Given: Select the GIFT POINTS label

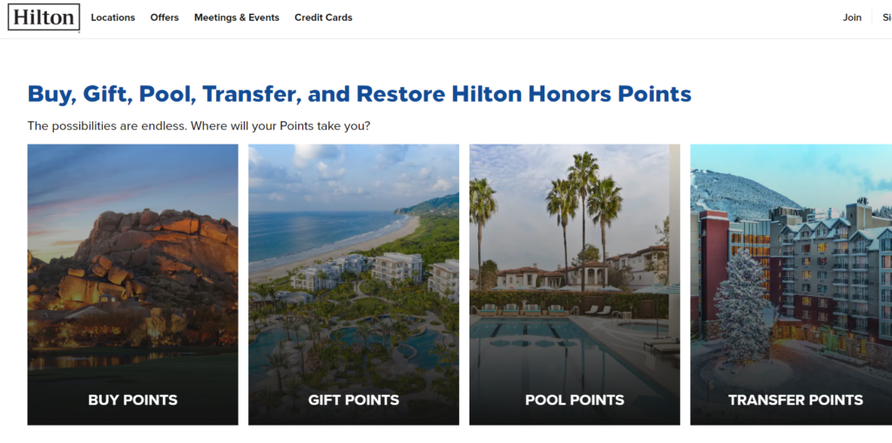Looking at the screenshot, I should [x=354, y=400].
